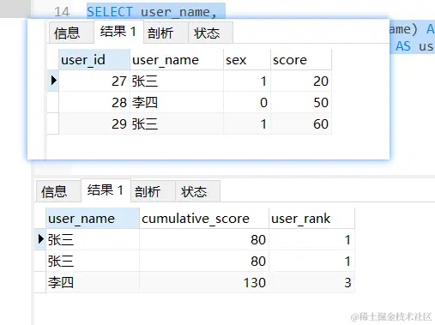Open 信息 tab in upper result panel
This screenshot has height=325, width=435.
point(71,33)
